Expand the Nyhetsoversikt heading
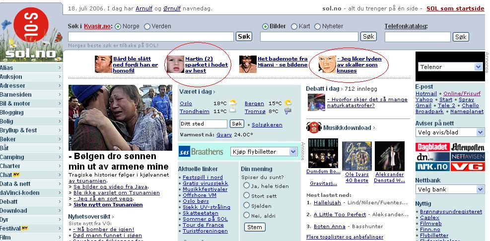 (x=91, y=216)
